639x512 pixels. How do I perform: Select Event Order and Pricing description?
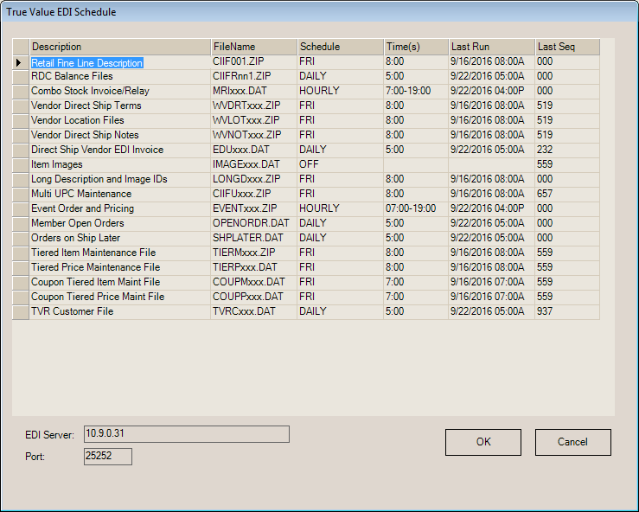[120, 208]
